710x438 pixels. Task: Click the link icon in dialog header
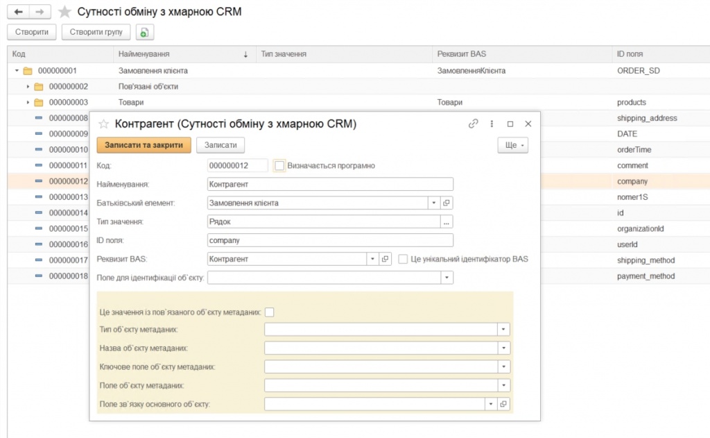point(474,124)
